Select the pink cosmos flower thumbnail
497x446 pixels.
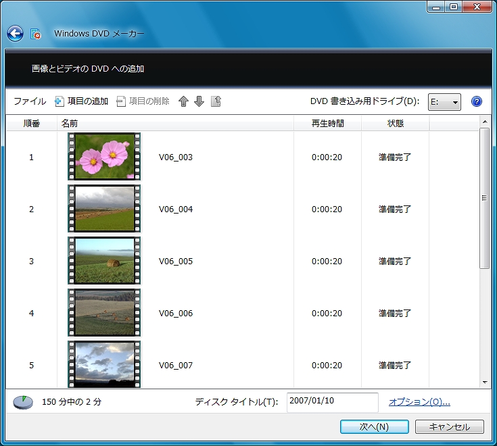tap(104, 157)
